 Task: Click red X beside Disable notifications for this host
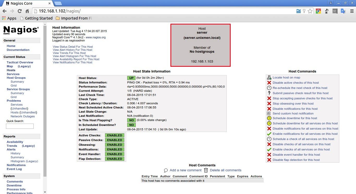click(x=269, y=109)
